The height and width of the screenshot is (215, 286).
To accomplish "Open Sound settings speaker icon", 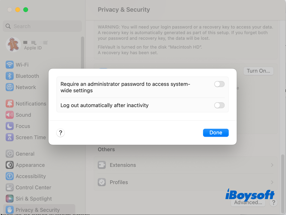I will click(10, 115).
